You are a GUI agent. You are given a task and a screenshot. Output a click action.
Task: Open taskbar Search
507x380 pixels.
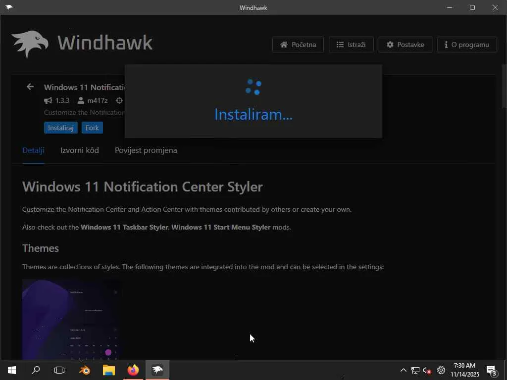click(36, 370)
